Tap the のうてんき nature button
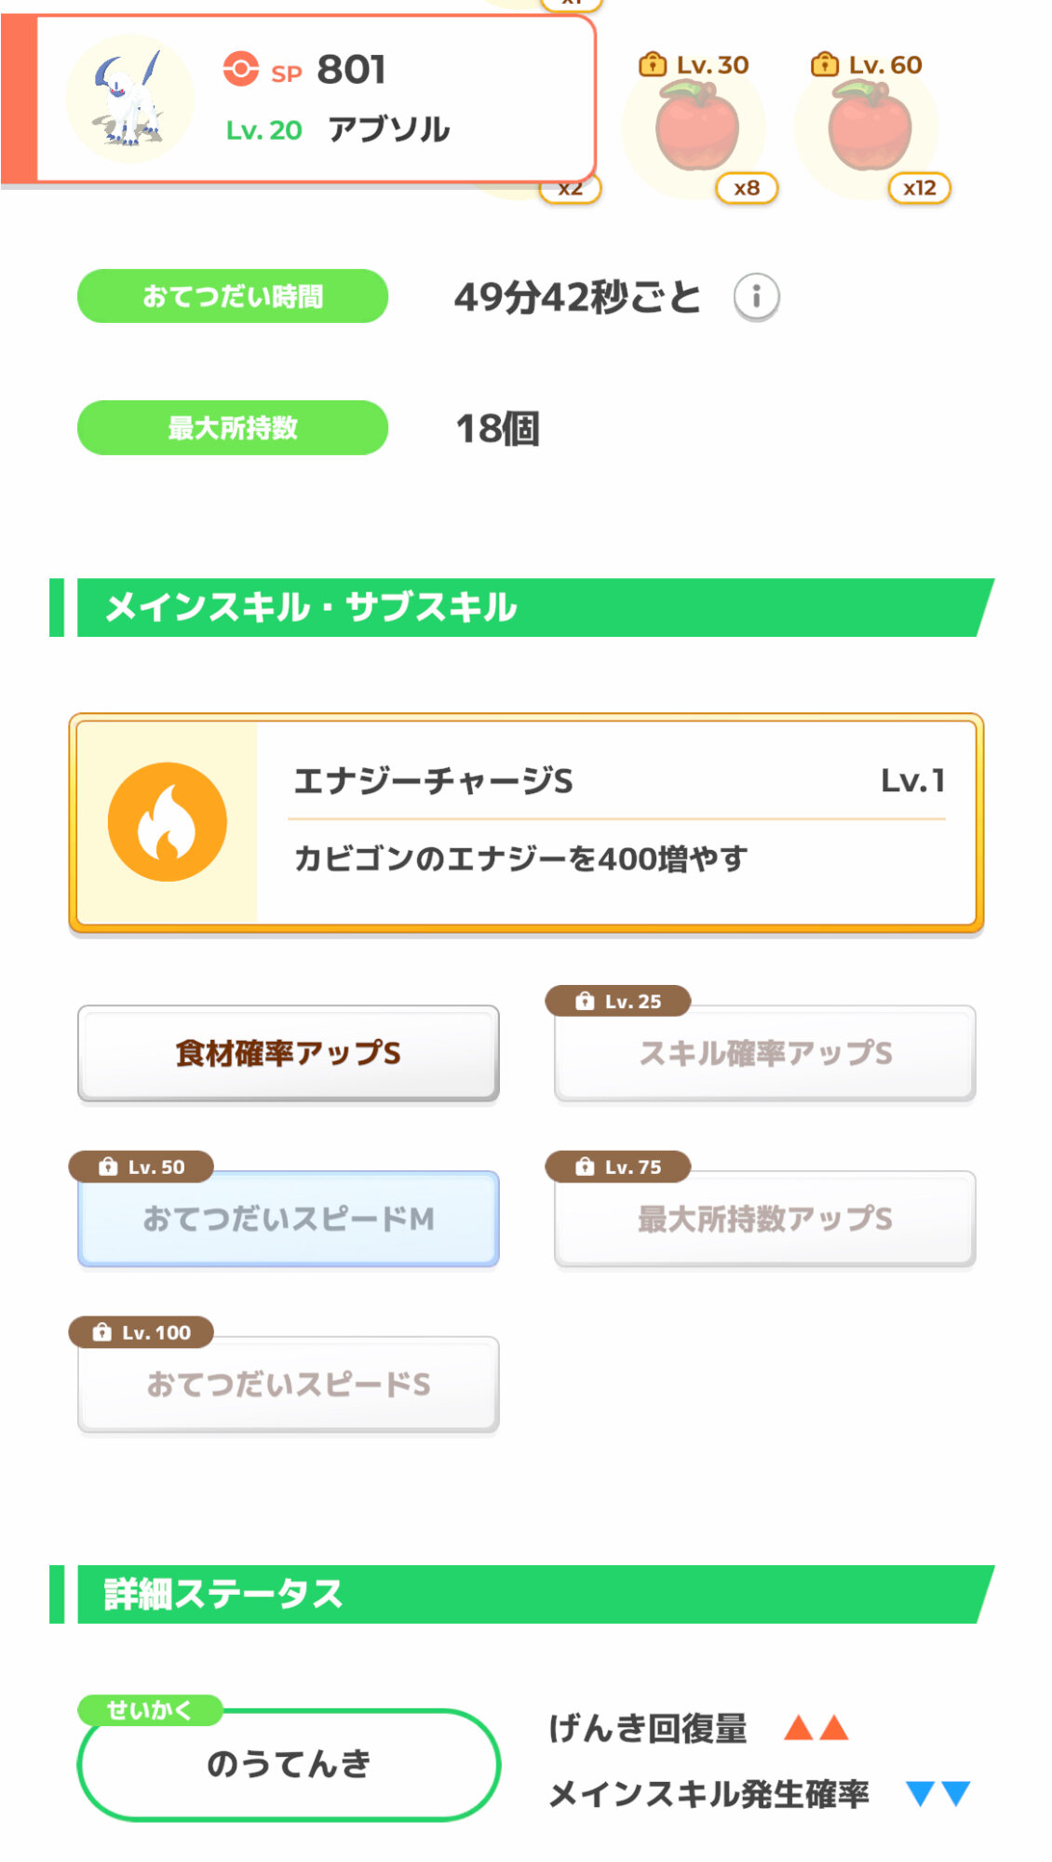This screenshot has height=1862, width=1052. click(289, 1764)
